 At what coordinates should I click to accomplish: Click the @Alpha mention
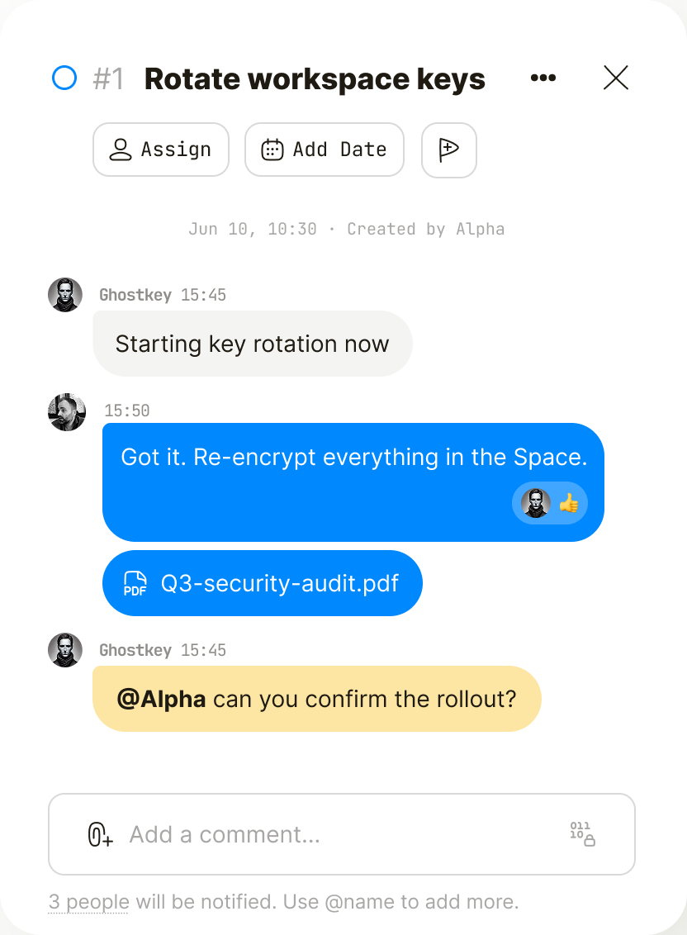[x=161, y=699]
